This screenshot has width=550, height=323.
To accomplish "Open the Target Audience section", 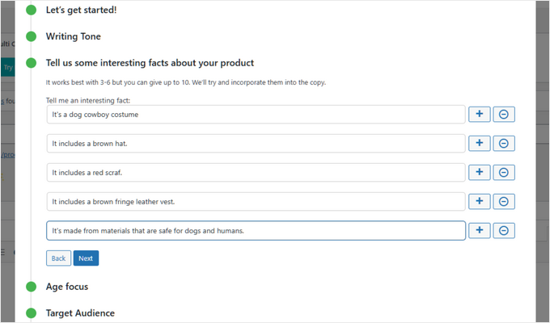I will 80,313.
